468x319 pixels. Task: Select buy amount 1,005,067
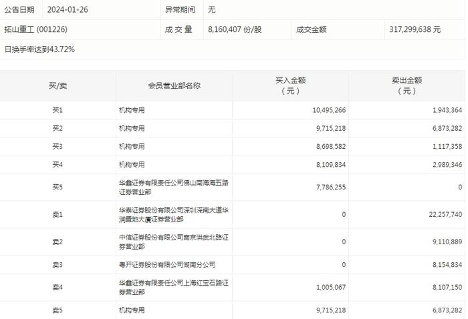pyautogui.click(x=331, y=287)
